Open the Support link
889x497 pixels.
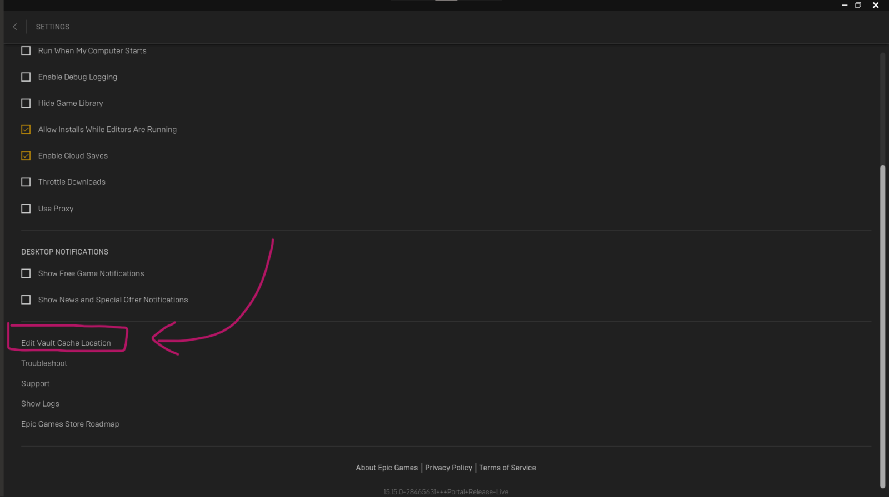36,384
